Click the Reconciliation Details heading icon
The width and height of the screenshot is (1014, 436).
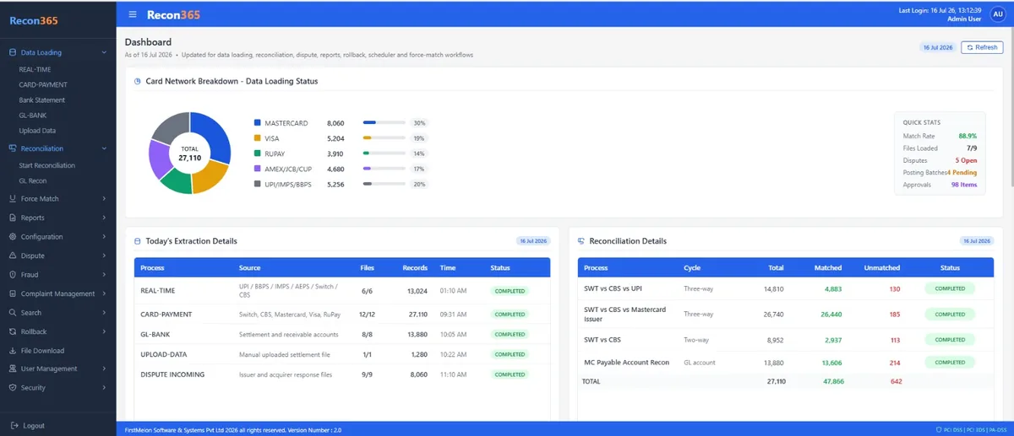coord(581,241)
